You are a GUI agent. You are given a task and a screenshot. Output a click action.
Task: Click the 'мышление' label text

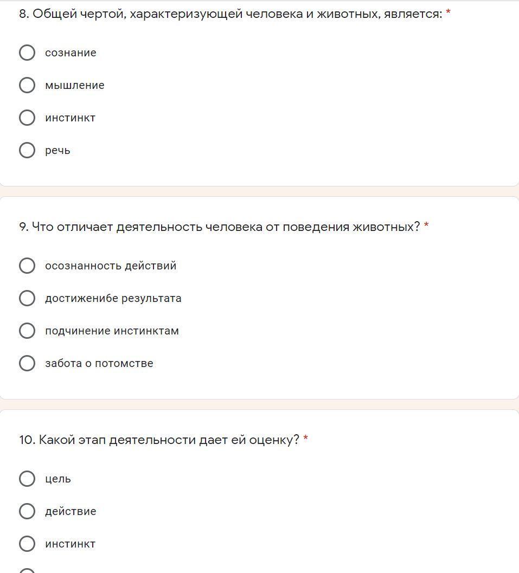pyautogui.click(x=75, y=85)
